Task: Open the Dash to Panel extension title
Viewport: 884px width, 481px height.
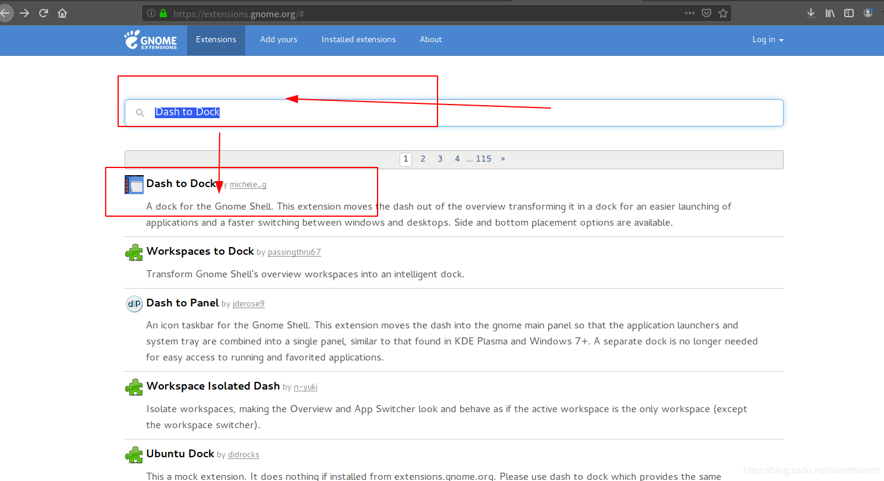Action: coord(183,303)
